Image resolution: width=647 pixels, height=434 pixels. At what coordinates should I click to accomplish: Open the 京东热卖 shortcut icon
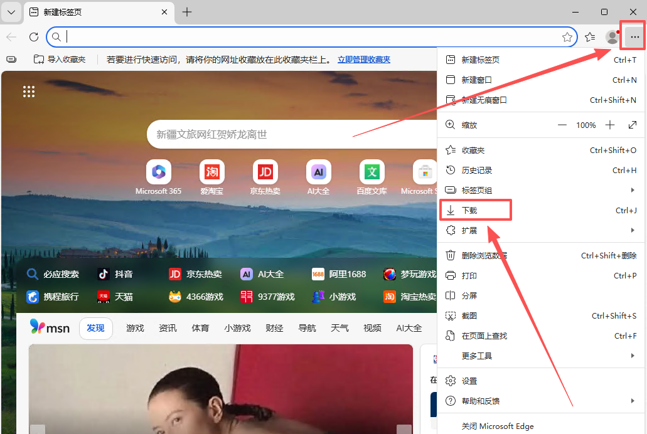point(265,172)
